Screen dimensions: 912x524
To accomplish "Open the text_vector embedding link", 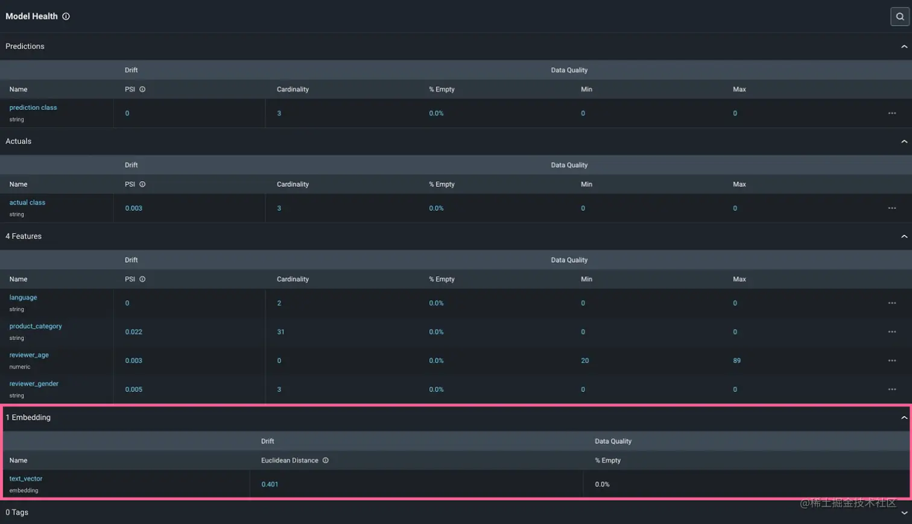I will pyautogui.click(x=26, y=479).
